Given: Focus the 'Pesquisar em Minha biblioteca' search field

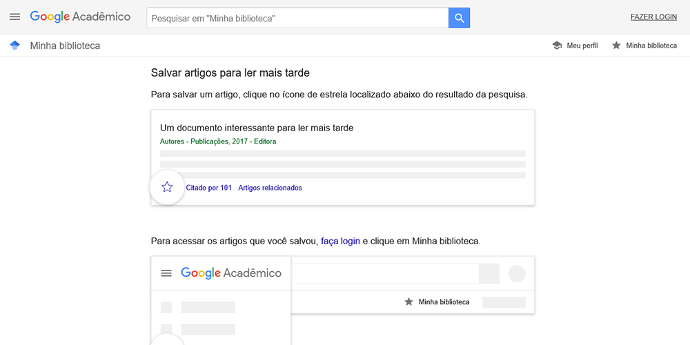Looking at the screenshot, I should click(x=297, y=18).
